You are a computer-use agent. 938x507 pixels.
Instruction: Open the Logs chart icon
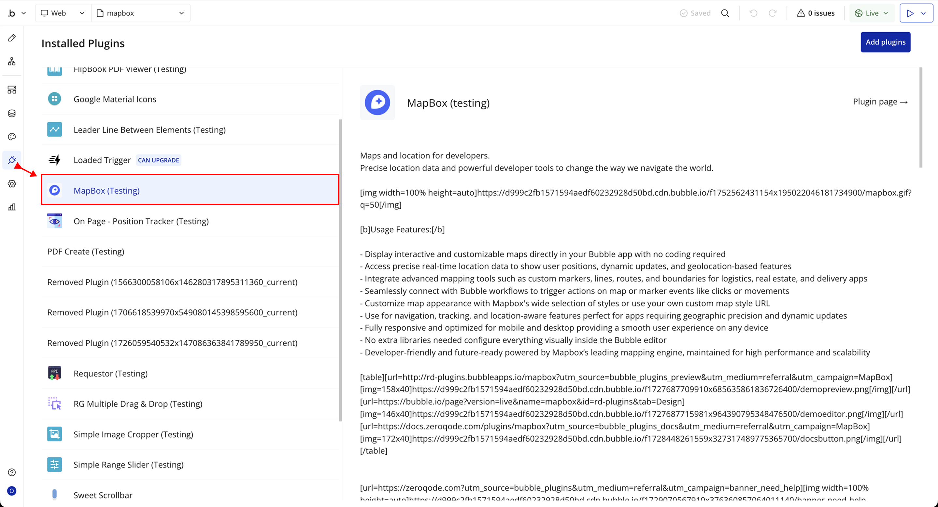(x=12, y=207)
